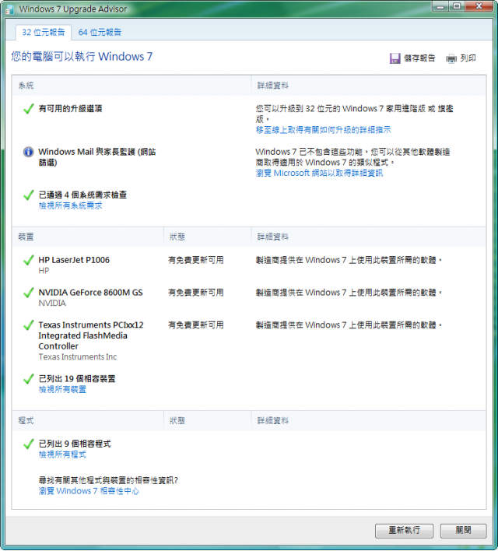Click the 儲存報告 label
The width and height of the screenshot is (498, 551).
click(419, 58)
